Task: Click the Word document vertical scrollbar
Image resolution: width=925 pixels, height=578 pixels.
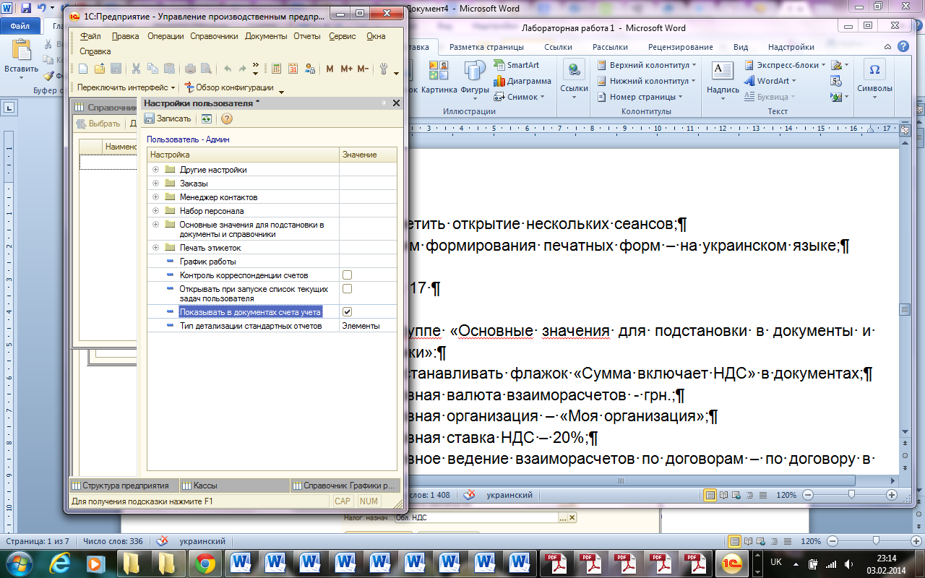Action: [x=903, y=310]
